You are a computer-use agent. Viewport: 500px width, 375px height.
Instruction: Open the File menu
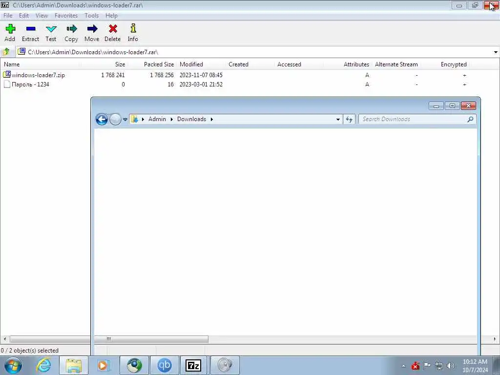[x=8, y=16]
